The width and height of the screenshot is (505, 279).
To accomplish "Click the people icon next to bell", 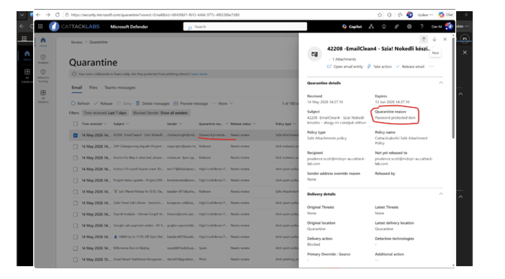I will [397, 26].
